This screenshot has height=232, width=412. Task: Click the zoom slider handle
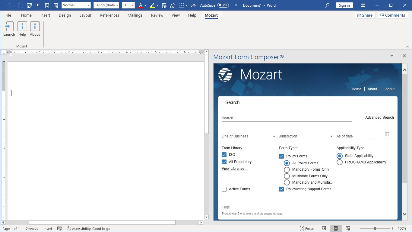click(x=375, y=229)
